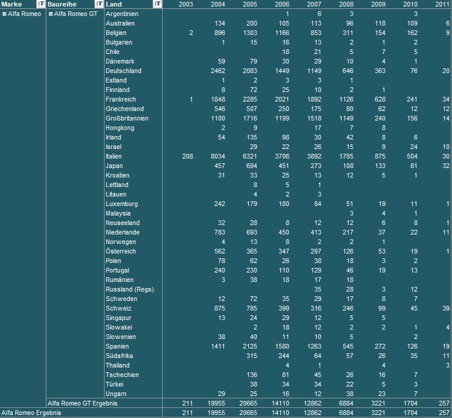This screenshot has height=418, width=452.
Task: Click the Österreich row label
Action: pos(121,252)
